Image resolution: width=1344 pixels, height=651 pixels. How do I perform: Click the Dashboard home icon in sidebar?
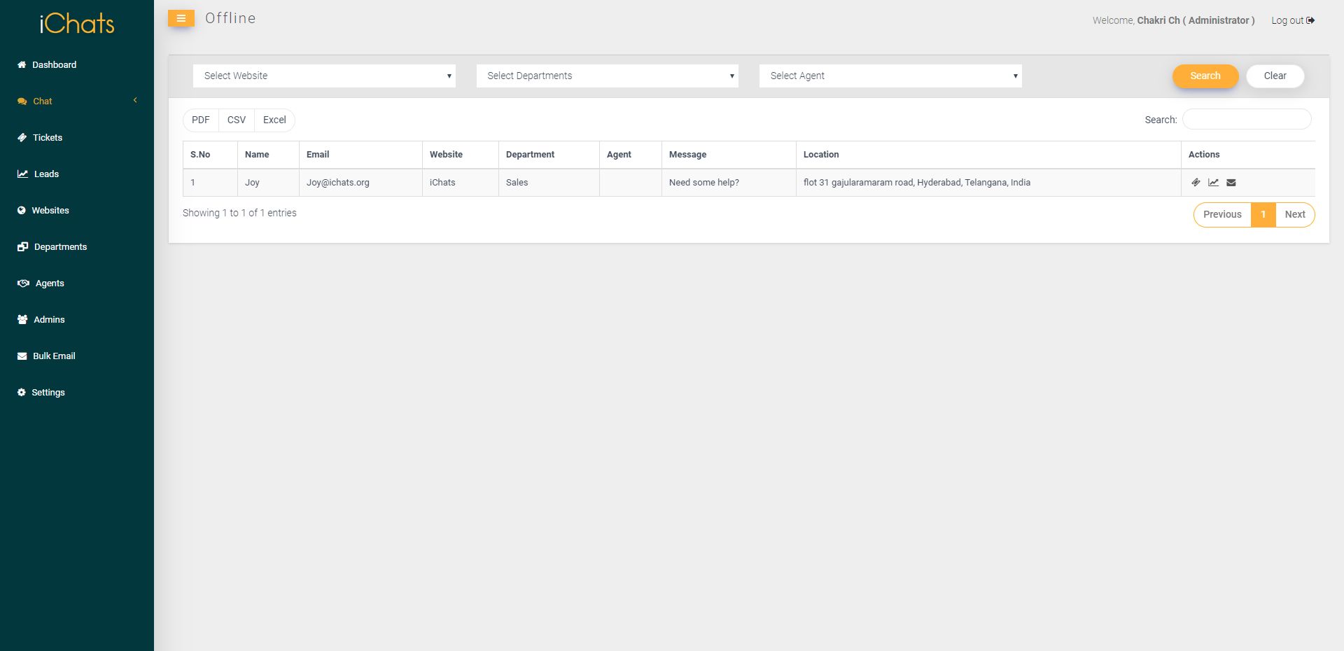(22, 64)
